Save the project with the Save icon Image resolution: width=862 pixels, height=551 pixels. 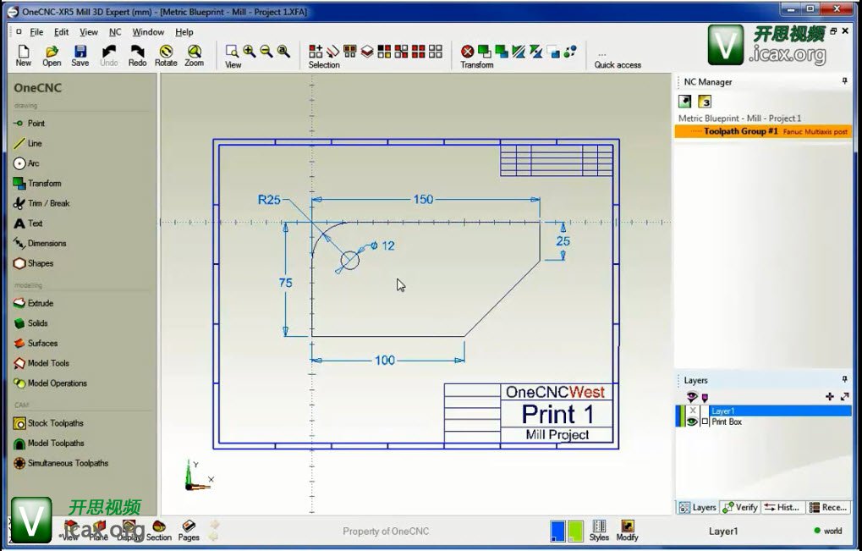point(80,56)
